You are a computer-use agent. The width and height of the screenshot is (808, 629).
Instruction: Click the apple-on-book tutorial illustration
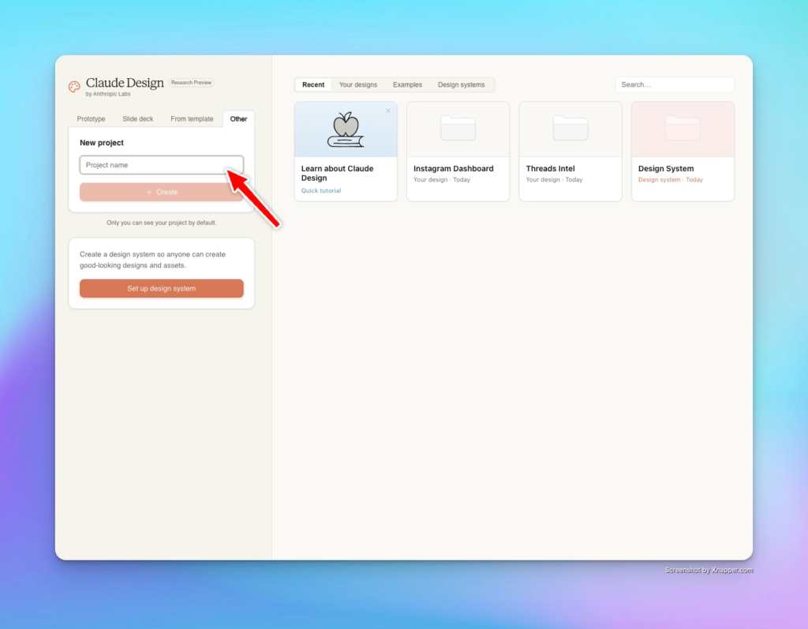coord(346,130)
